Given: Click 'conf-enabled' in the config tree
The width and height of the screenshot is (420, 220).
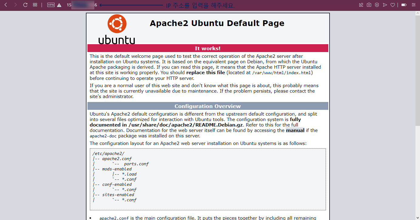Looking at the screenshot, I should click(117, 185).
